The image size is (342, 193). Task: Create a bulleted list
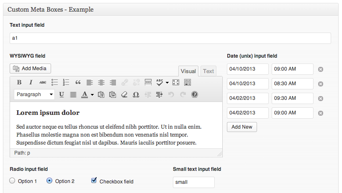click(54, 82)
